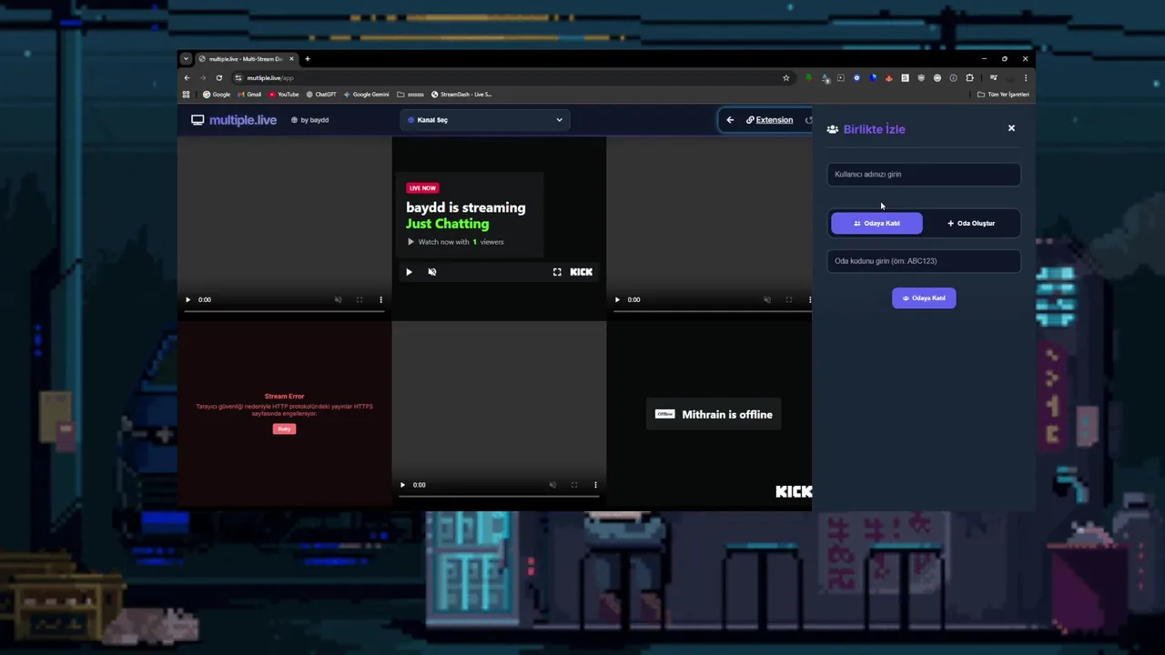Play the baydd Kick stream

409,272
